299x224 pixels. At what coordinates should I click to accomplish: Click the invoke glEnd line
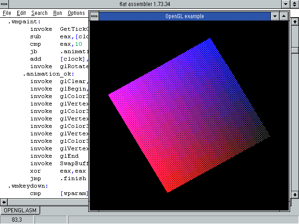54,156
